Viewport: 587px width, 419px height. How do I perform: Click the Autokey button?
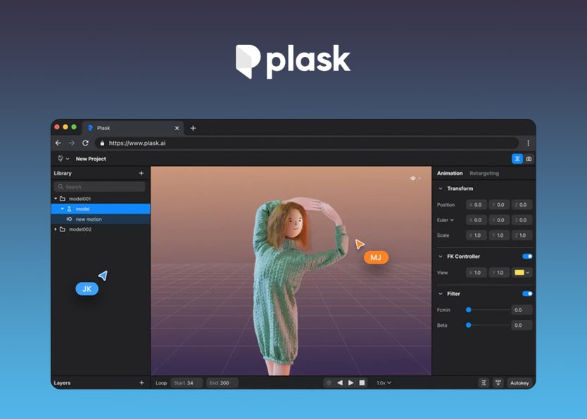[x=520, y=383]
